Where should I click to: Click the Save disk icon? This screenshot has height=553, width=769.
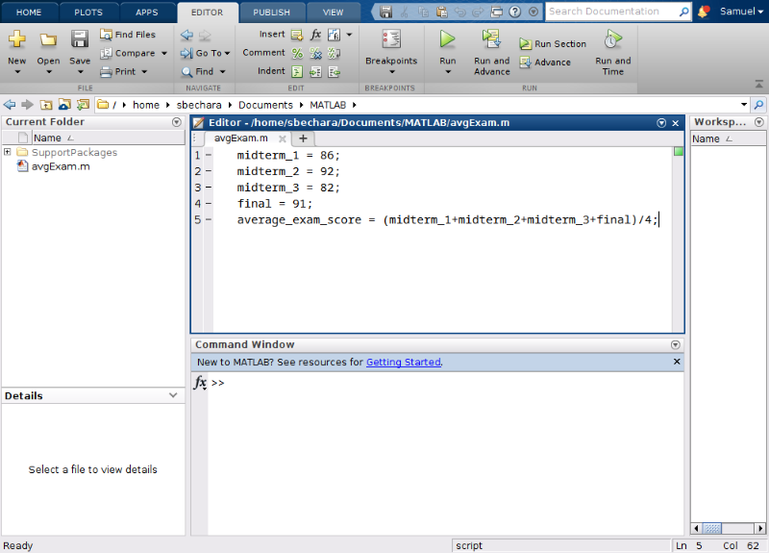tap(80, 39)
